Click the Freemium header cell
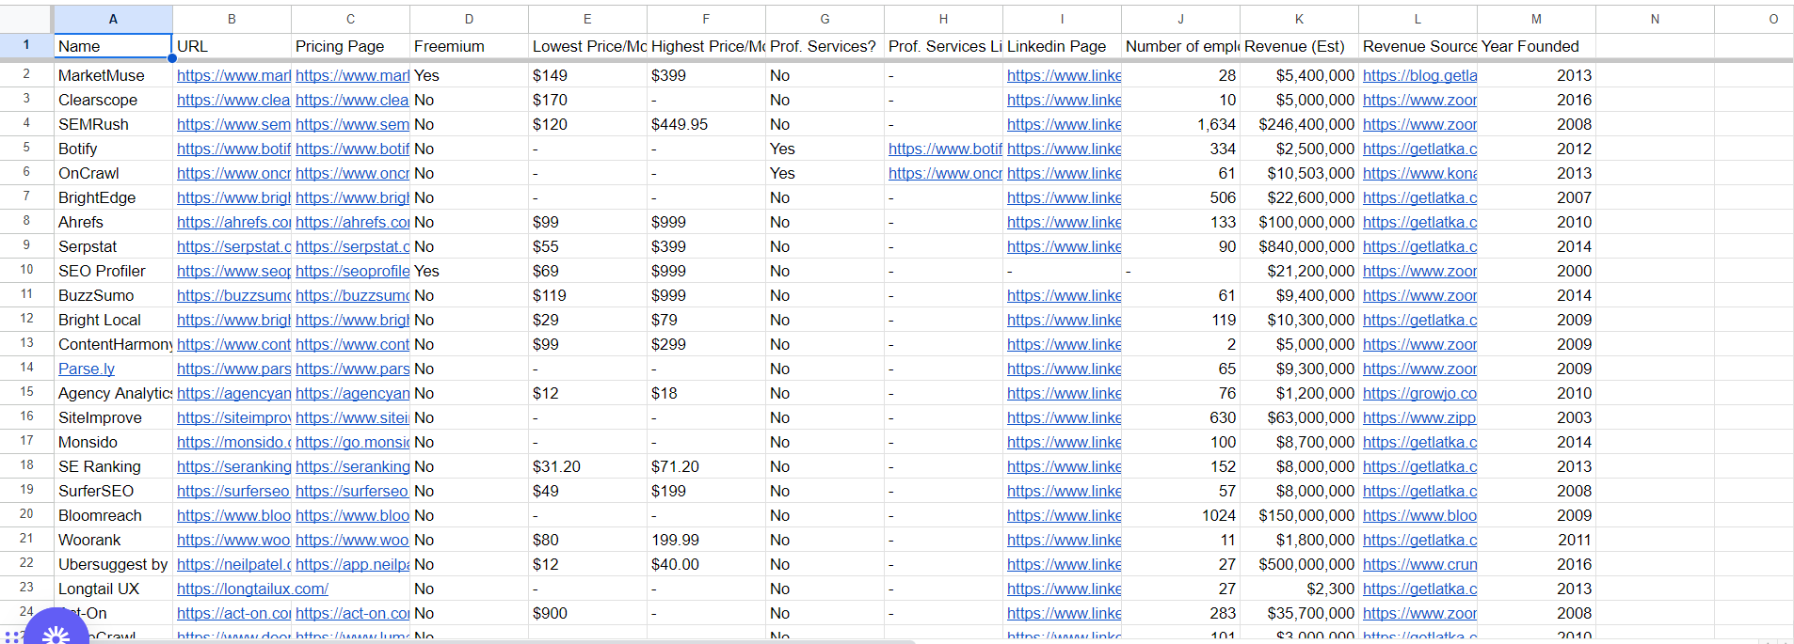Image resolution: width=1794 pixels, height=644 pixels. 469,46
